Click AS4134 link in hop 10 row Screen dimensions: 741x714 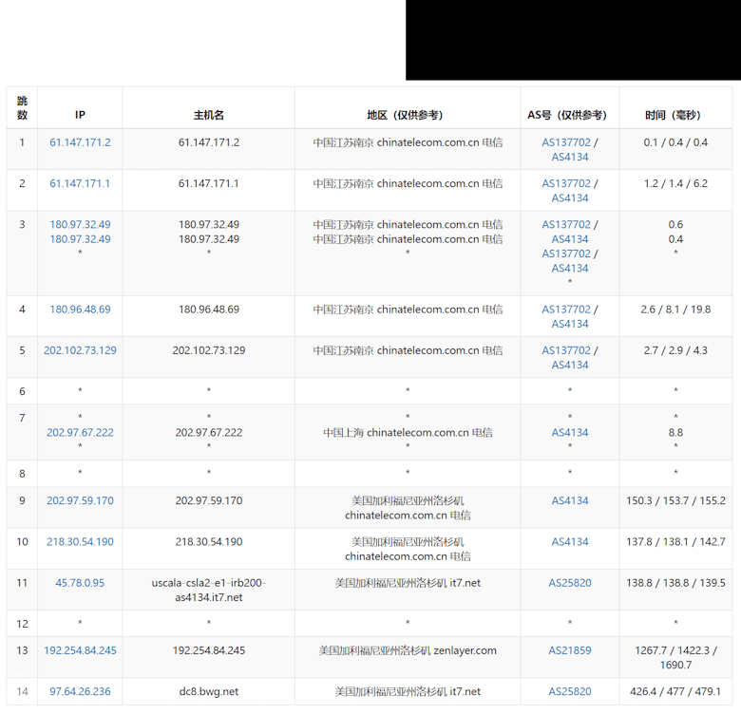(570, 542)
